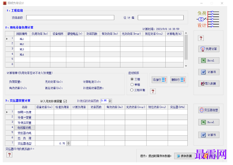Open help icon under 变压器平均负载系数

[10, 154]
